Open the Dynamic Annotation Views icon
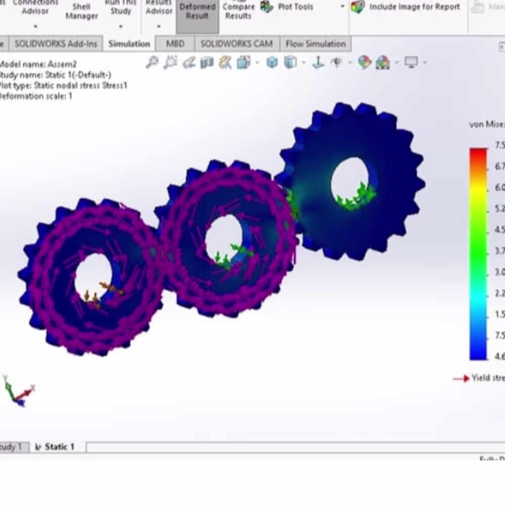The width and height of the screenshot is (505, 505). [x=225, y=63]
